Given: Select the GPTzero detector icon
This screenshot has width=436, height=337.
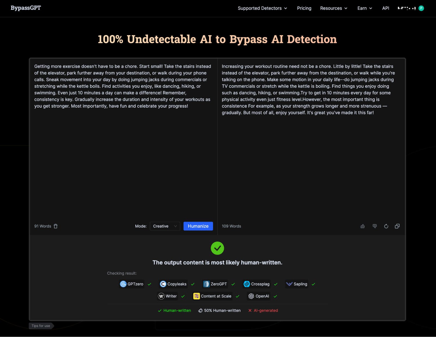Looking at the screenshot, I should click(123, 284).
